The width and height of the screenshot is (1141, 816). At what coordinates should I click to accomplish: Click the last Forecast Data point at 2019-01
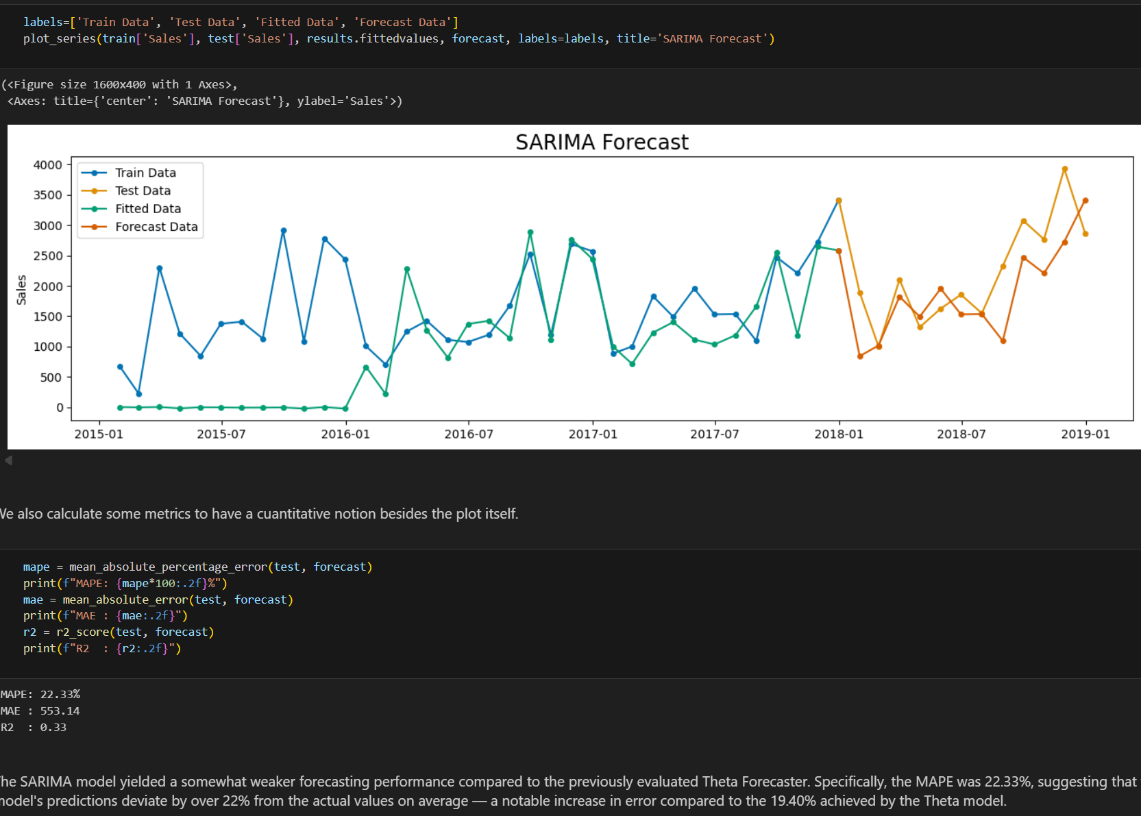(1085, 201)
